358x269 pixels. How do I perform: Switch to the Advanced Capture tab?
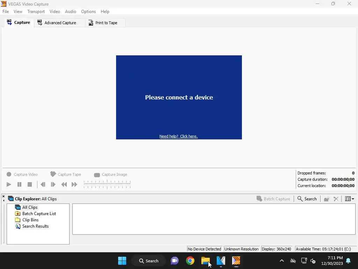(59, 23)
